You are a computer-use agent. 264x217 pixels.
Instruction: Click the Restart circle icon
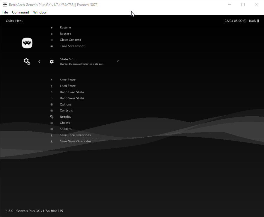pyautogui.click(x=52, y=34)
